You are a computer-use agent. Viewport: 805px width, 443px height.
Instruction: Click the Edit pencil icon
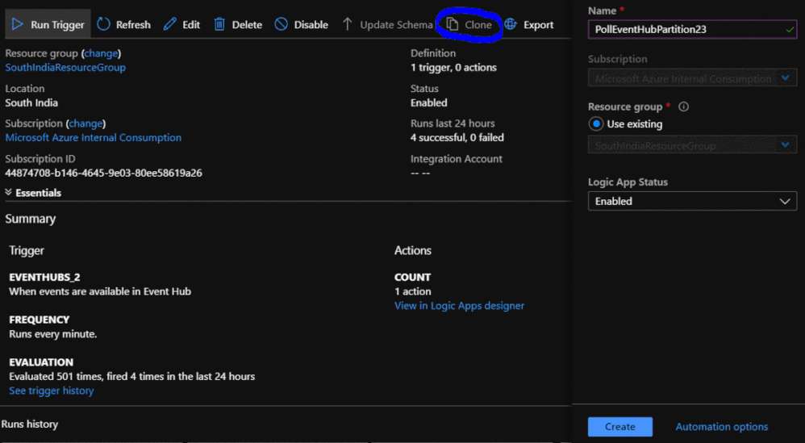point(170,24)
